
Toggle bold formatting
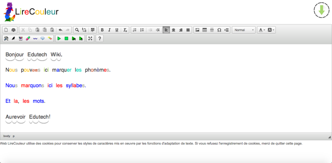102,30
